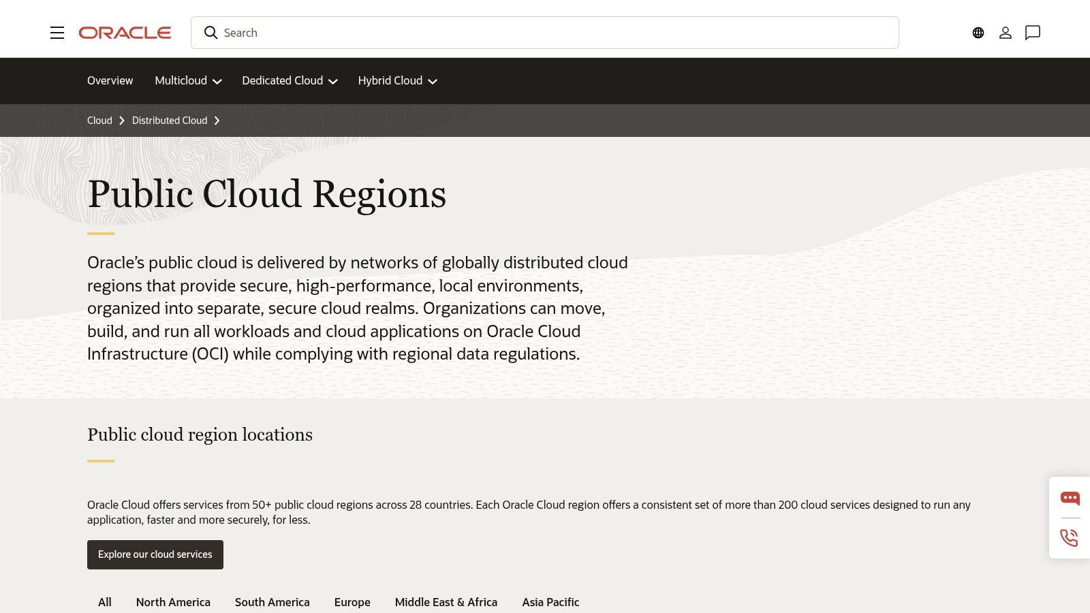Expand the Dedicated Cloud dropdown
The width and height of the screenshot is (1090, 613).
pyautogui.click(x=289, y=80)
